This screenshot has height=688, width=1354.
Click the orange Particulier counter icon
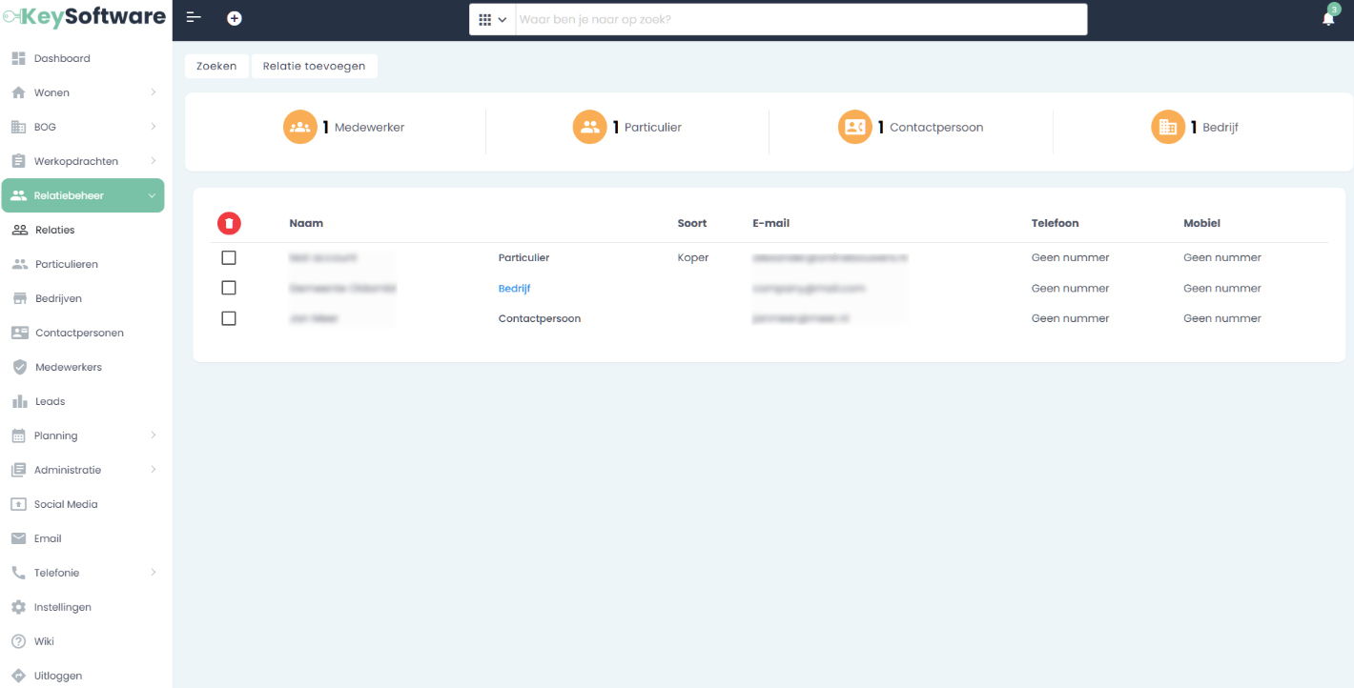(x=590, y=127)
